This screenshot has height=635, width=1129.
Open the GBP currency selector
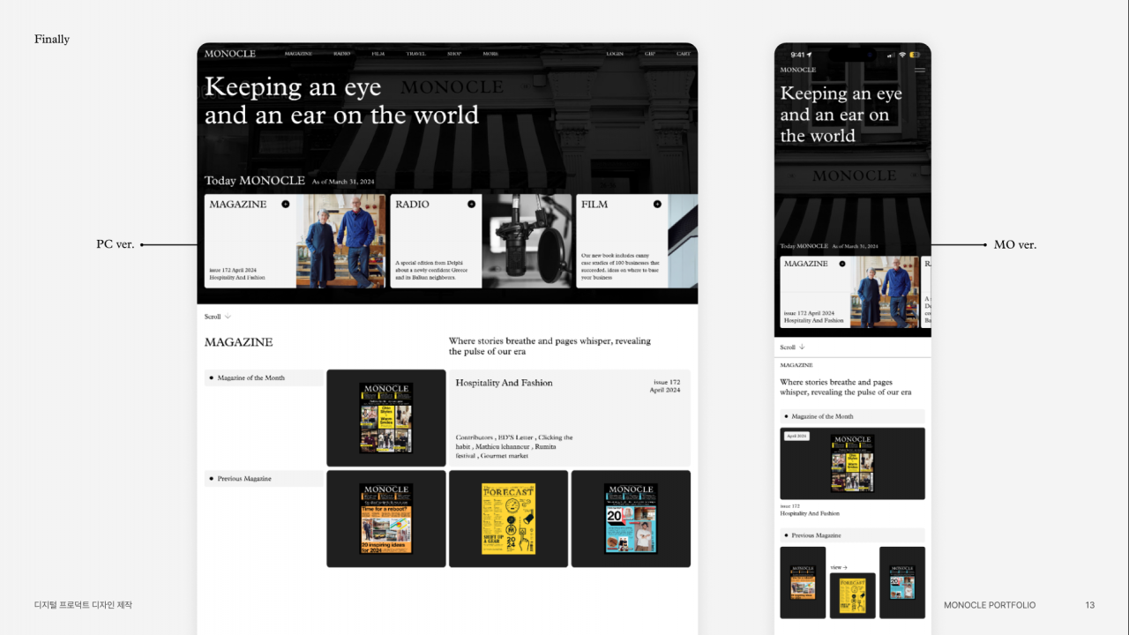coord(650,54)
